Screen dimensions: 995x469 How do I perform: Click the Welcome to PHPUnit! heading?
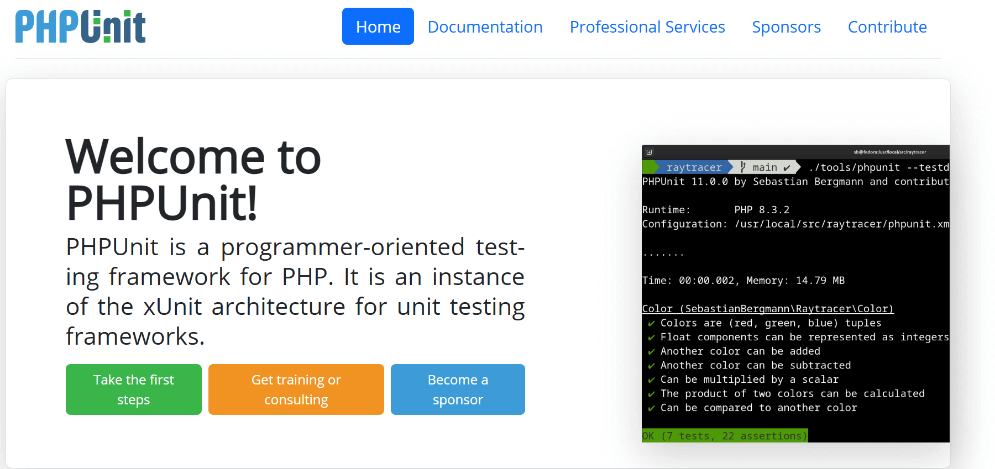tap(193, 180)
